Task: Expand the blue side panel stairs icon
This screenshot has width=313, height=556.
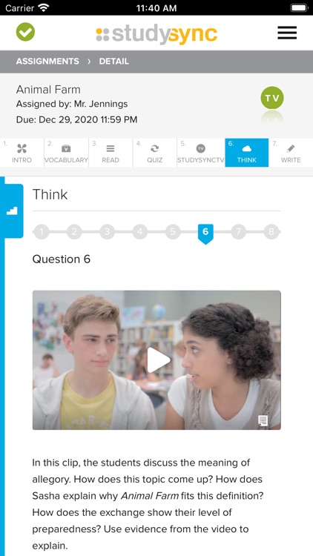Action: click(12, 211)
